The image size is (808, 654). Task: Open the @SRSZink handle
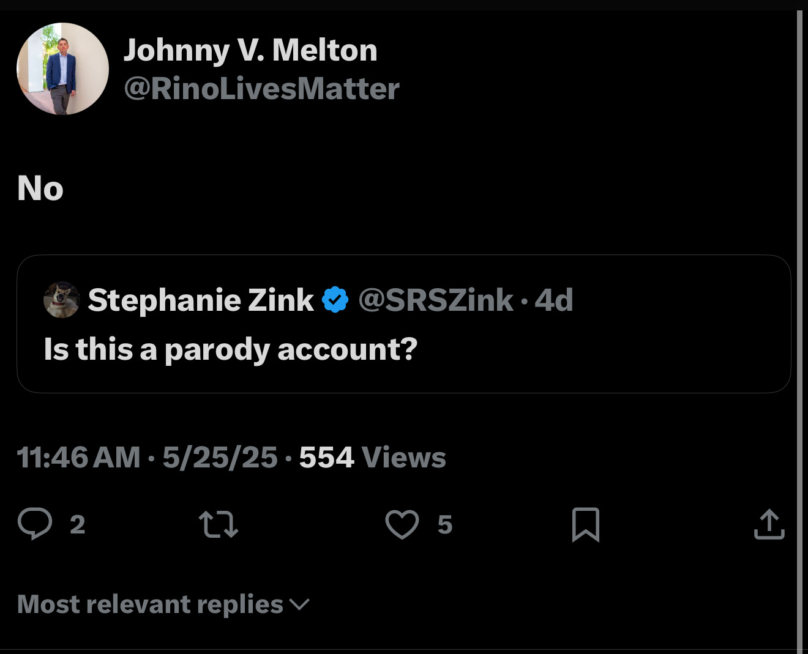pyautogui.click(x=435, y=300)
